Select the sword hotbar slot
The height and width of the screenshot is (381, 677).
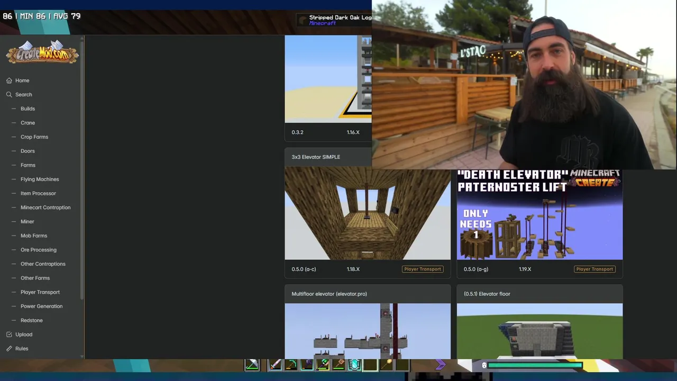pyautogui.click(x=275, y=365)
